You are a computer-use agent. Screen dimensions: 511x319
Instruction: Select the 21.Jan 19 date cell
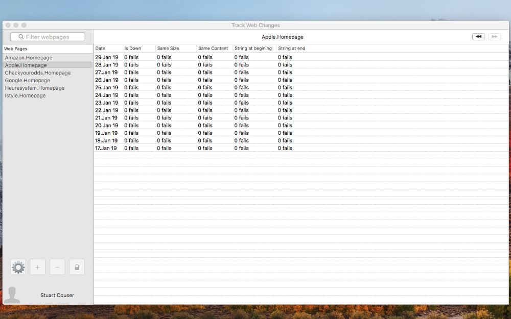point(106,118)
